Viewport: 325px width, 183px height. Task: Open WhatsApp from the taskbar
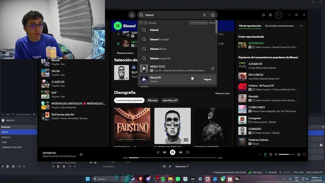pyautogui.click(x=178, y=179)
